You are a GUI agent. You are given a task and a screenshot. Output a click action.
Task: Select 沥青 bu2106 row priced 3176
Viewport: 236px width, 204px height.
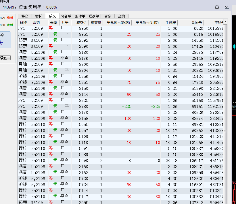[120, 58]
